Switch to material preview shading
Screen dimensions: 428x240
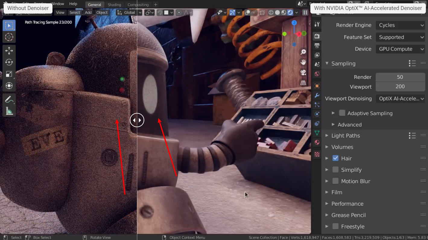[284, 12]
